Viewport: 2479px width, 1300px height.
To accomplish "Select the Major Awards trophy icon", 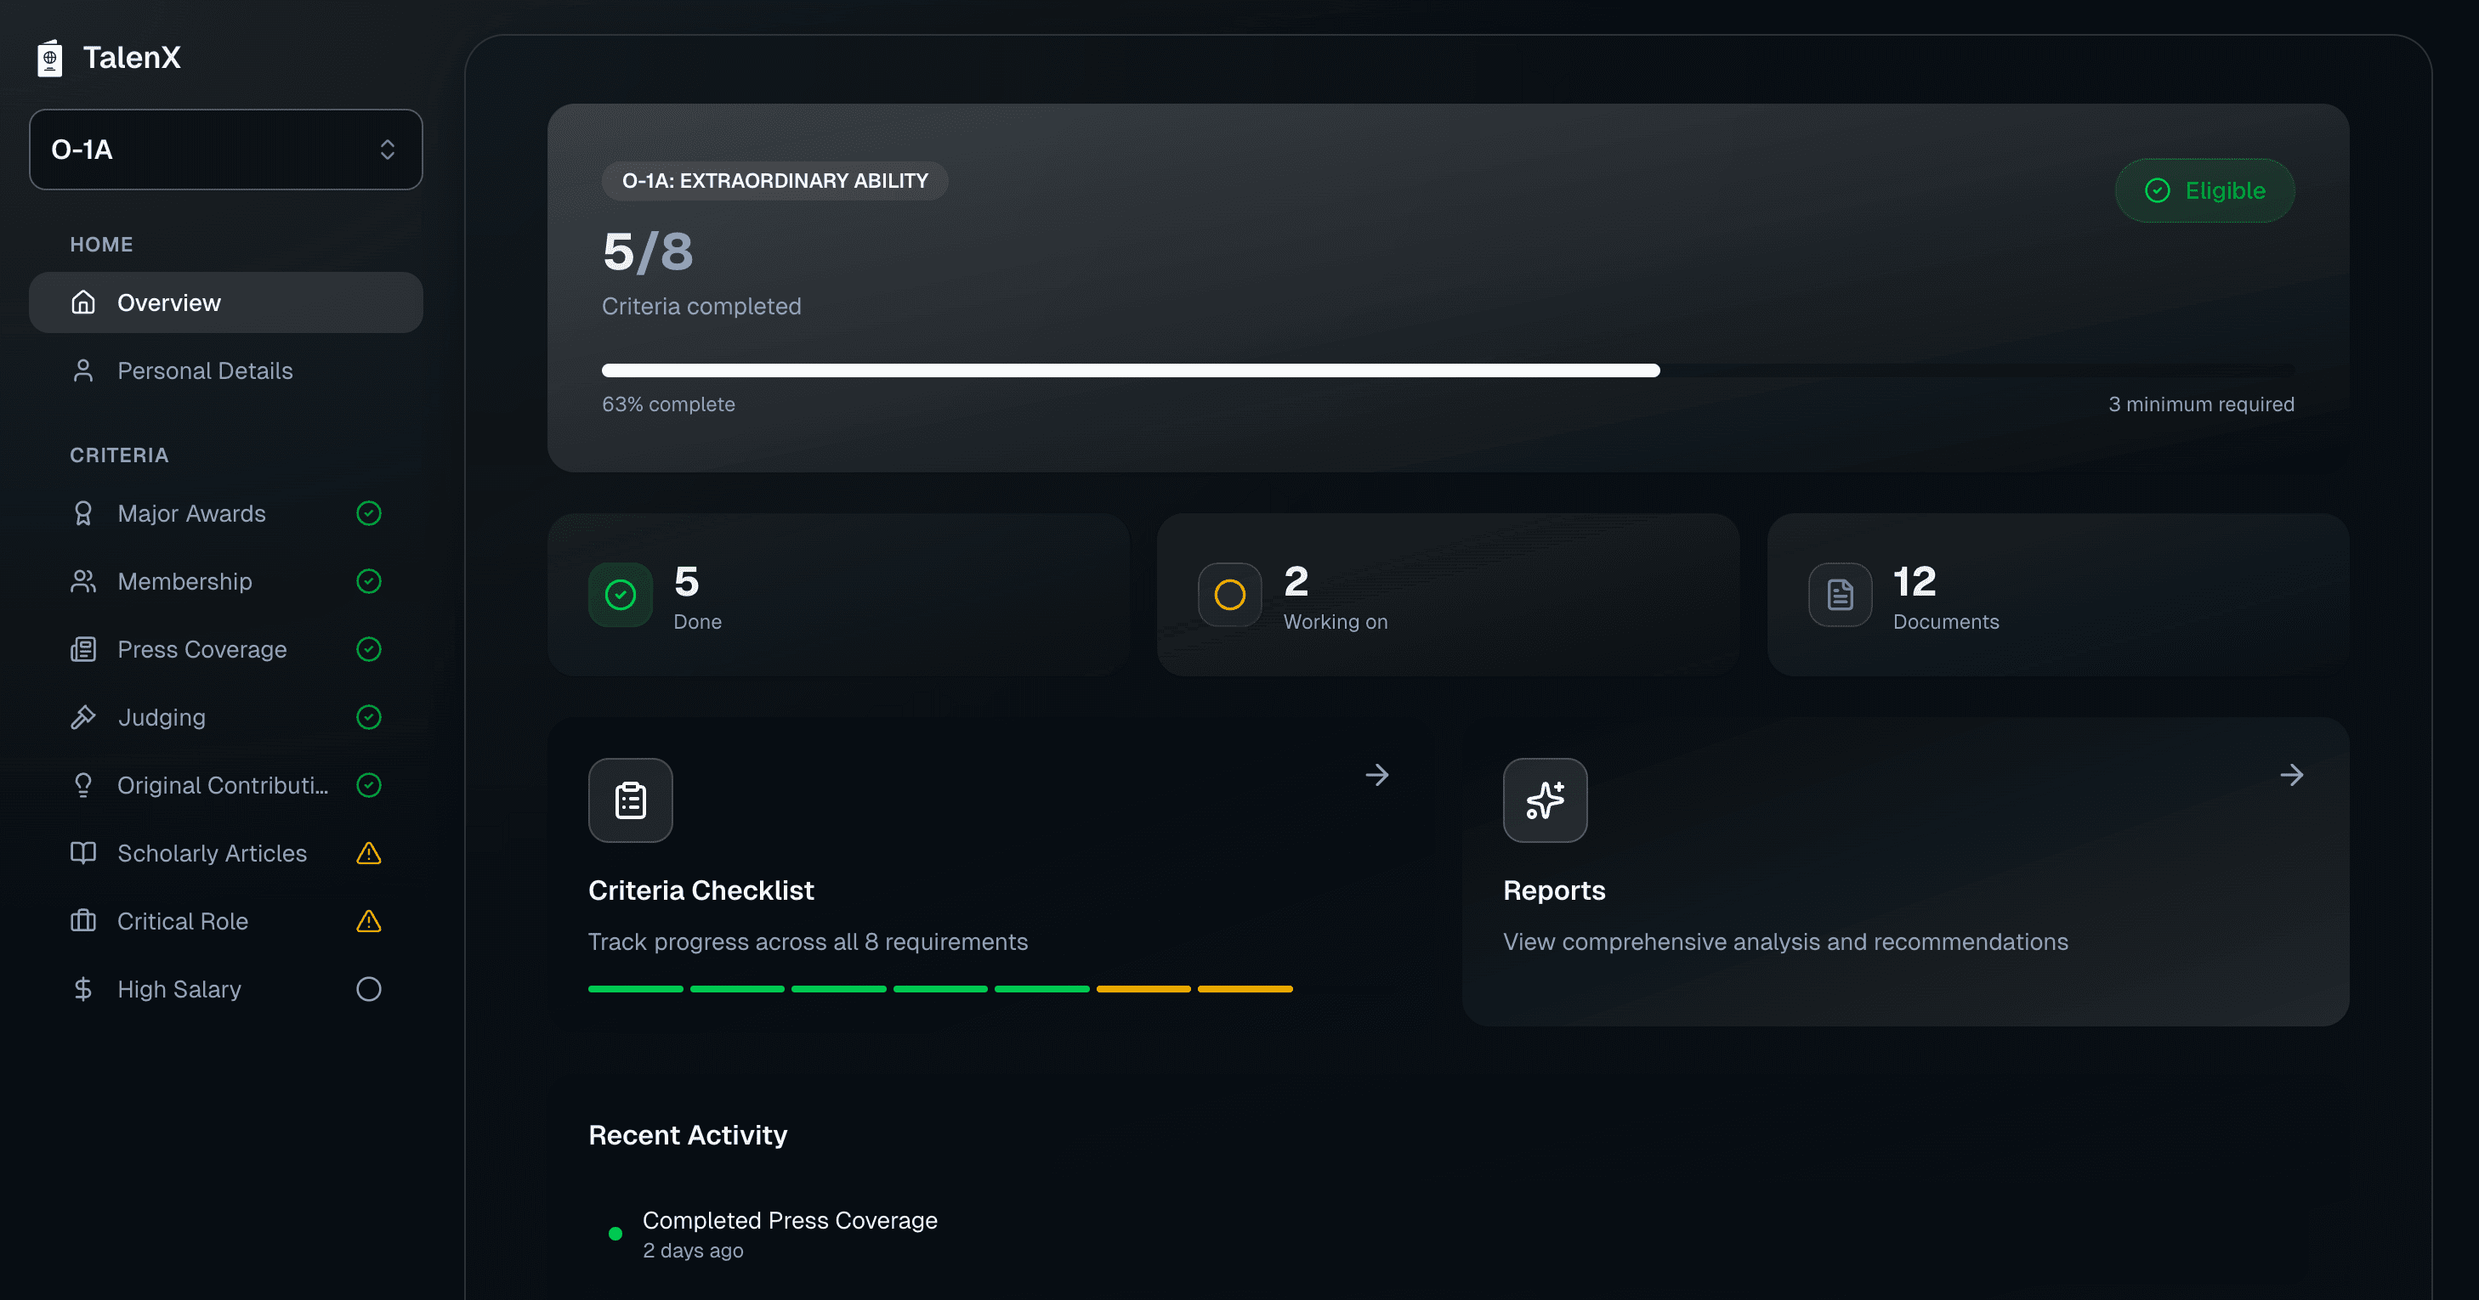I will (83, 513).
